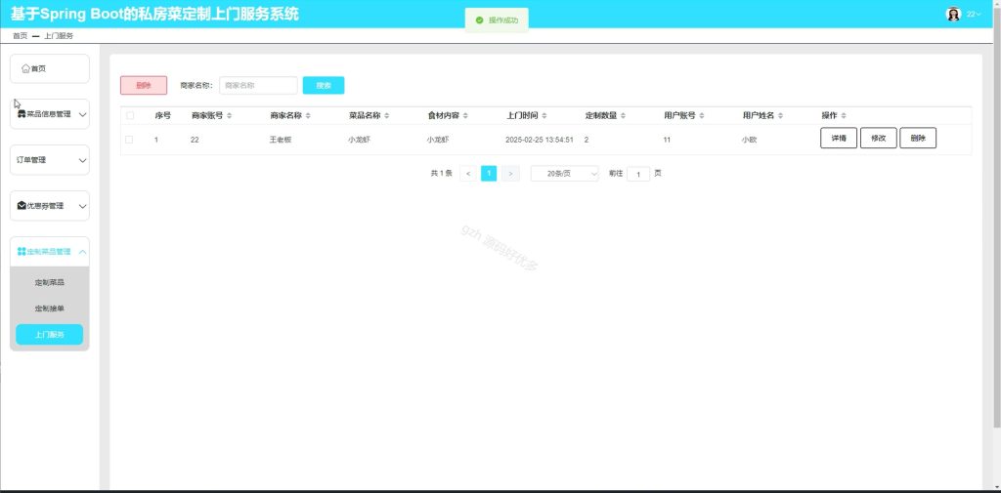This screenshot has height=493, width=1001.
Task: Sort by 用户账号 column arrows
Action: coord(702,115)
